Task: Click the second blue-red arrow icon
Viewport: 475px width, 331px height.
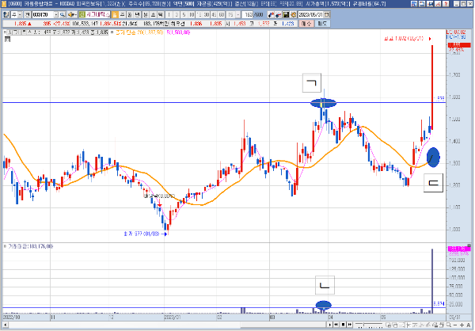Action: [278, 14]
